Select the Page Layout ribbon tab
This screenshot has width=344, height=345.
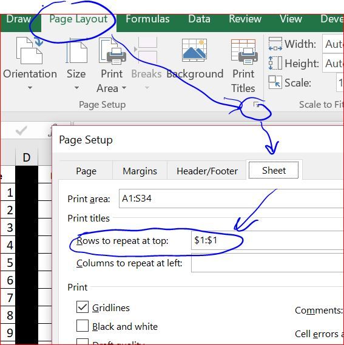tap(78, 19)
